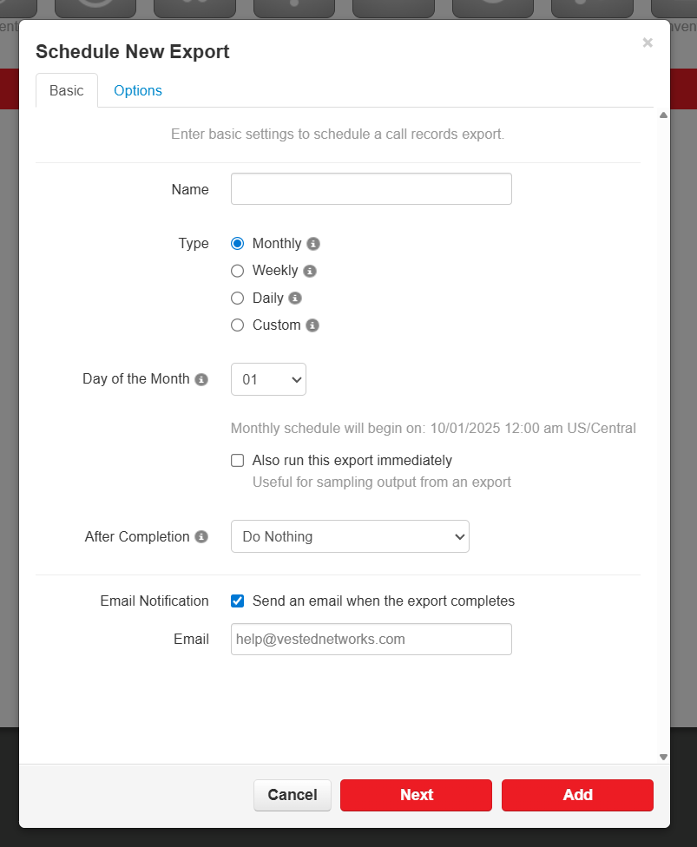The width and height of the screenshot is (697, 847).
Task: Click the Day of the Month info icon
Action: (x=201, y=379)
